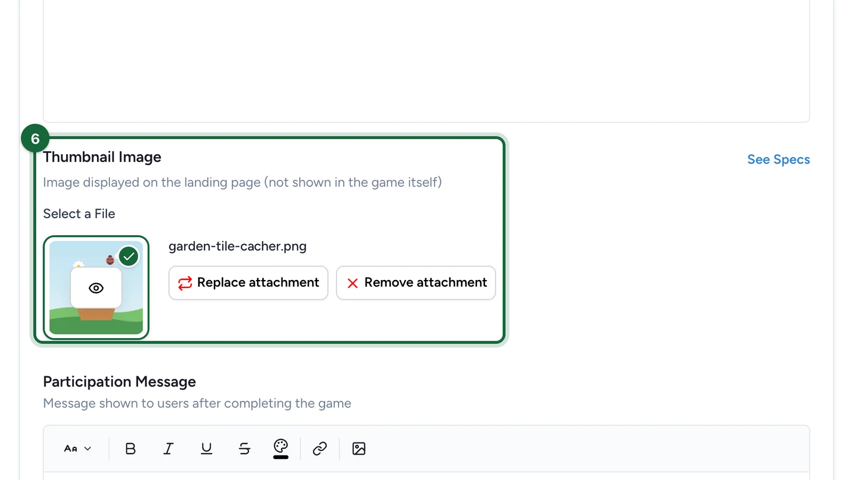Click Remove attachment button
This screenshot has width=853, height=480.
click(416, 283)
